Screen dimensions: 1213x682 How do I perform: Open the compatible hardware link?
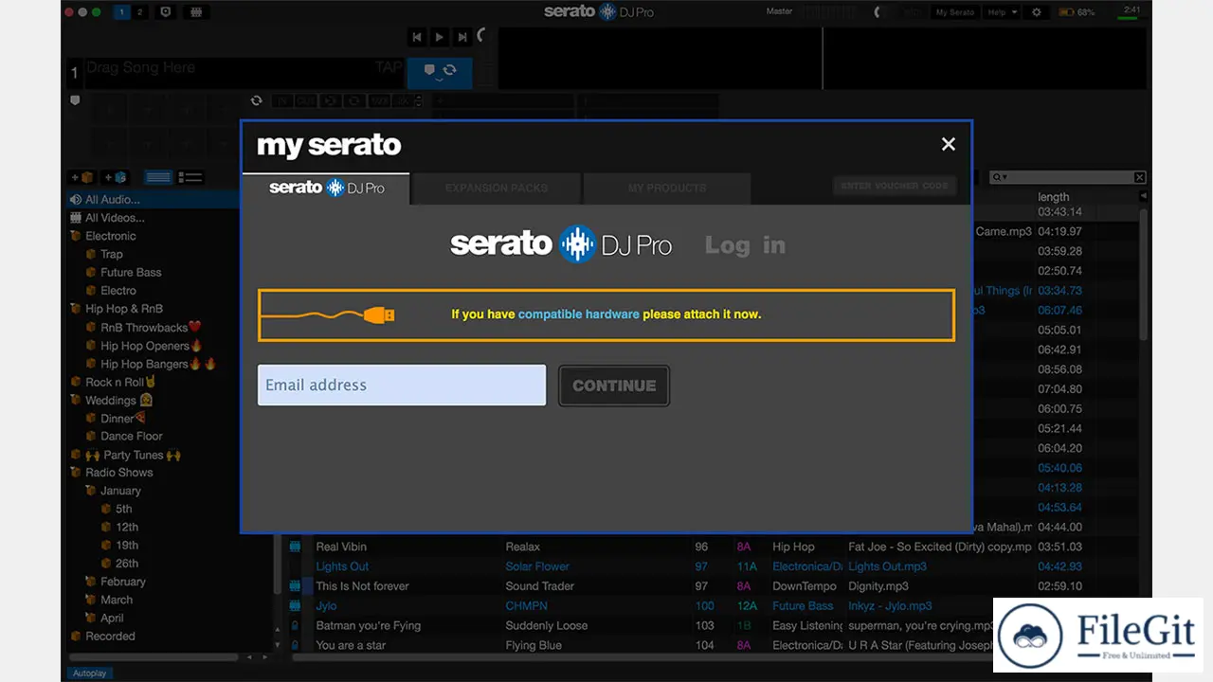[578, 314]
